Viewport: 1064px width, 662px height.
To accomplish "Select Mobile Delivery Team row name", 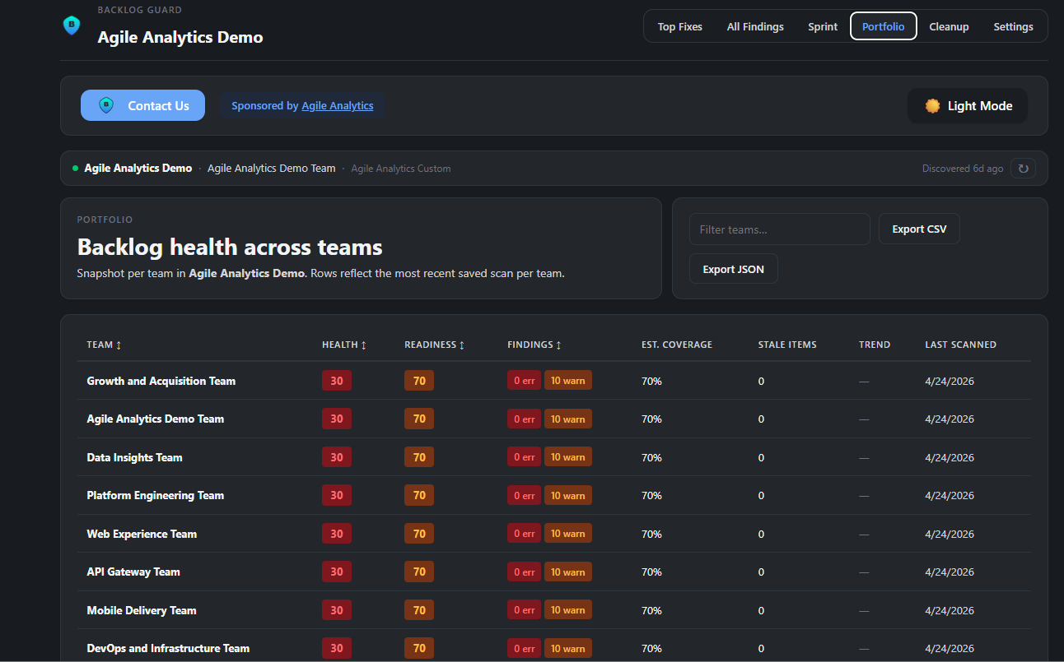I will pyautogui.click(x=142, y=610).
